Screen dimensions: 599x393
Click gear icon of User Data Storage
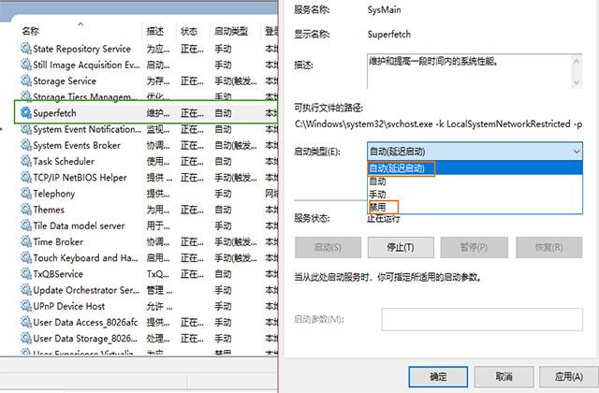26,338
